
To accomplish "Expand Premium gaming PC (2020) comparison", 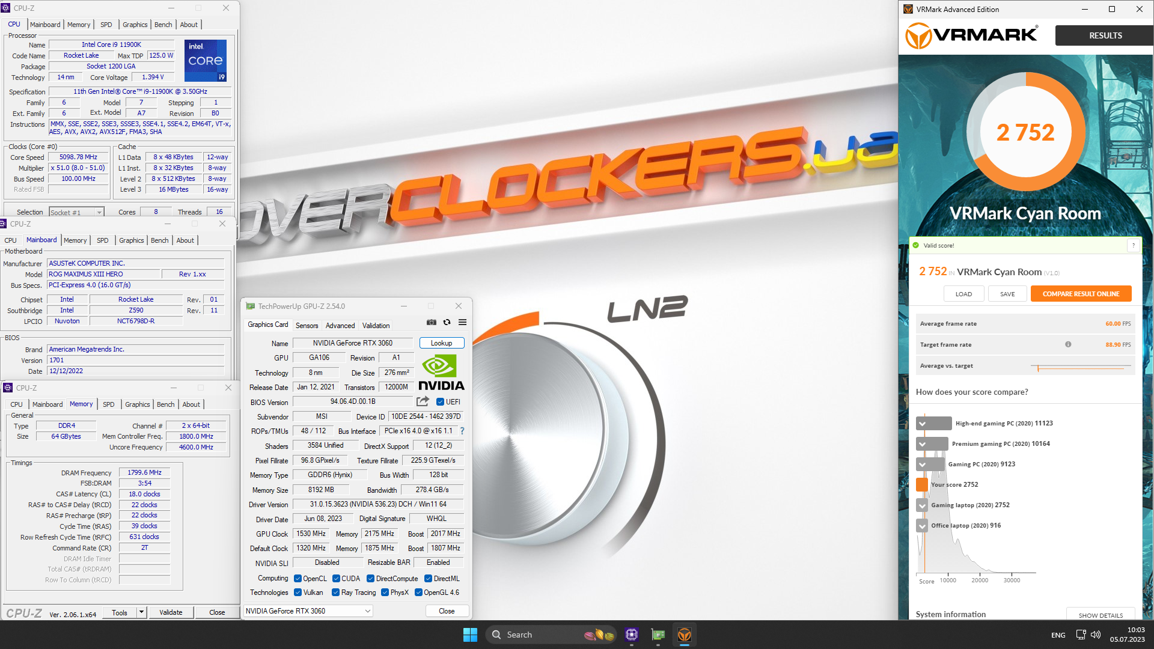I will click(922, 444).
